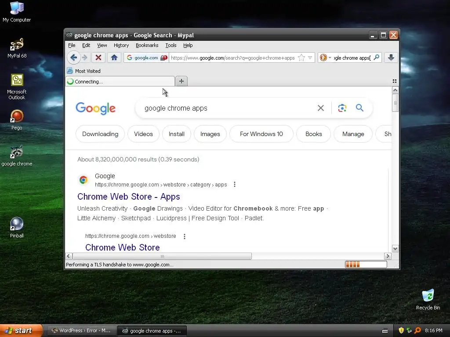Image resolution: width=450 pixels, height=337 pixels.
Task: Click the horizontal scrollbar right arrow
Action: coord(388,256)
